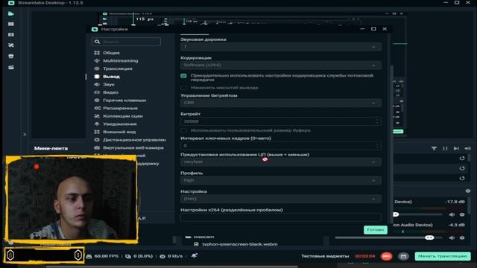
Task: Open the CPU preset dropdown showing veryfast
Action: tap(281, 162)
